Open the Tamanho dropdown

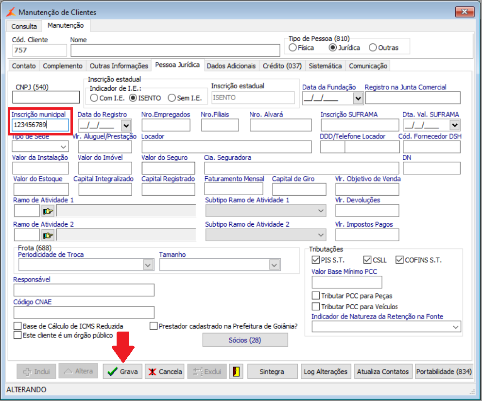(x=274, y=265)
